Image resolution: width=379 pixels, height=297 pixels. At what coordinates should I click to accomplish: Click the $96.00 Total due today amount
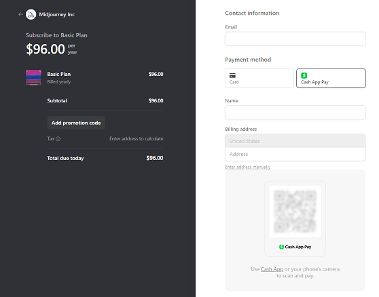[x=155, y=158]
